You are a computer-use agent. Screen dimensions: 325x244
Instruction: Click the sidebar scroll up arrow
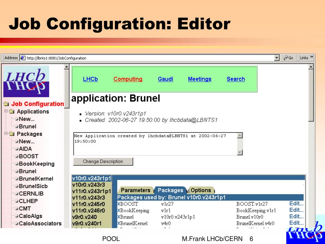click(67, 67)
